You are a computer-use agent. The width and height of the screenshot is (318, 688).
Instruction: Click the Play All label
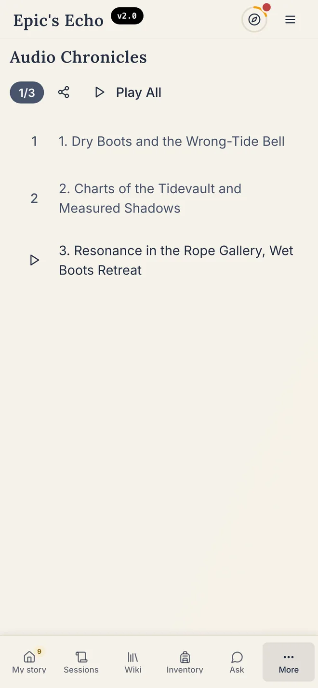[139, 93]
